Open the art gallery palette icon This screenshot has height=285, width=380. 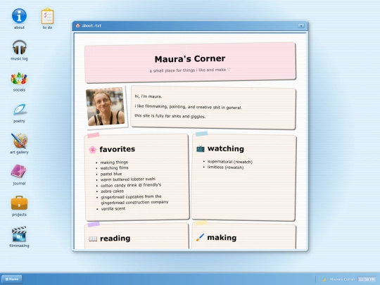click(x=19, y=144)
